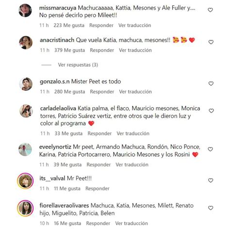Expand Ver respuestas (3) replies

coord(78,65)
